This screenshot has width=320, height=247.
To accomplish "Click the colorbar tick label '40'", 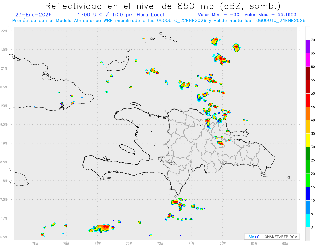I will 313,120.
